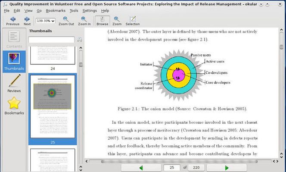
Task: Activate the Browse mode tool
Action: (x=102, y=21)
